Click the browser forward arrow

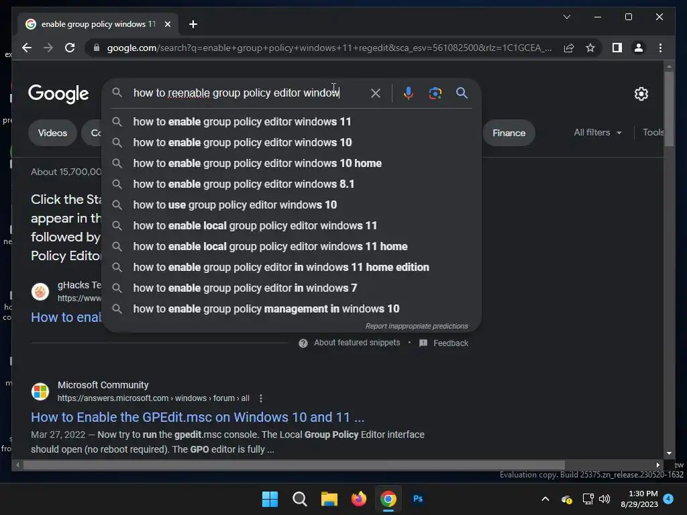48,48
